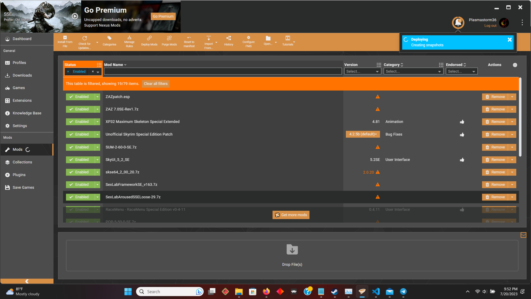Click endorse thumb for XP32 Maximum Skeleton

coord(462,122)
